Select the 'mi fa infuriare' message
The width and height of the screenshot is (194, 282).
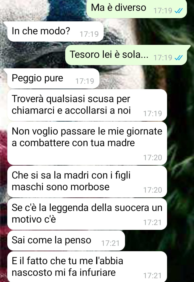(87, 267)
